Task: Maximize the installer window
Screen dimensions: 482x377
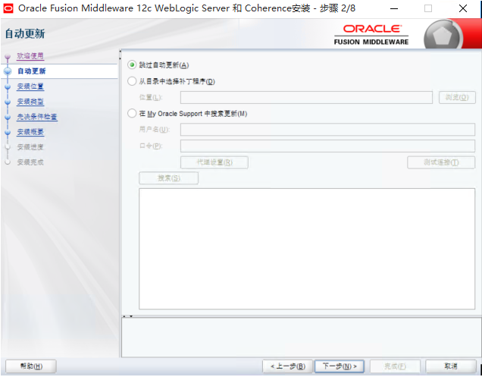Action: pyautogui.click(x=428, y=8)
